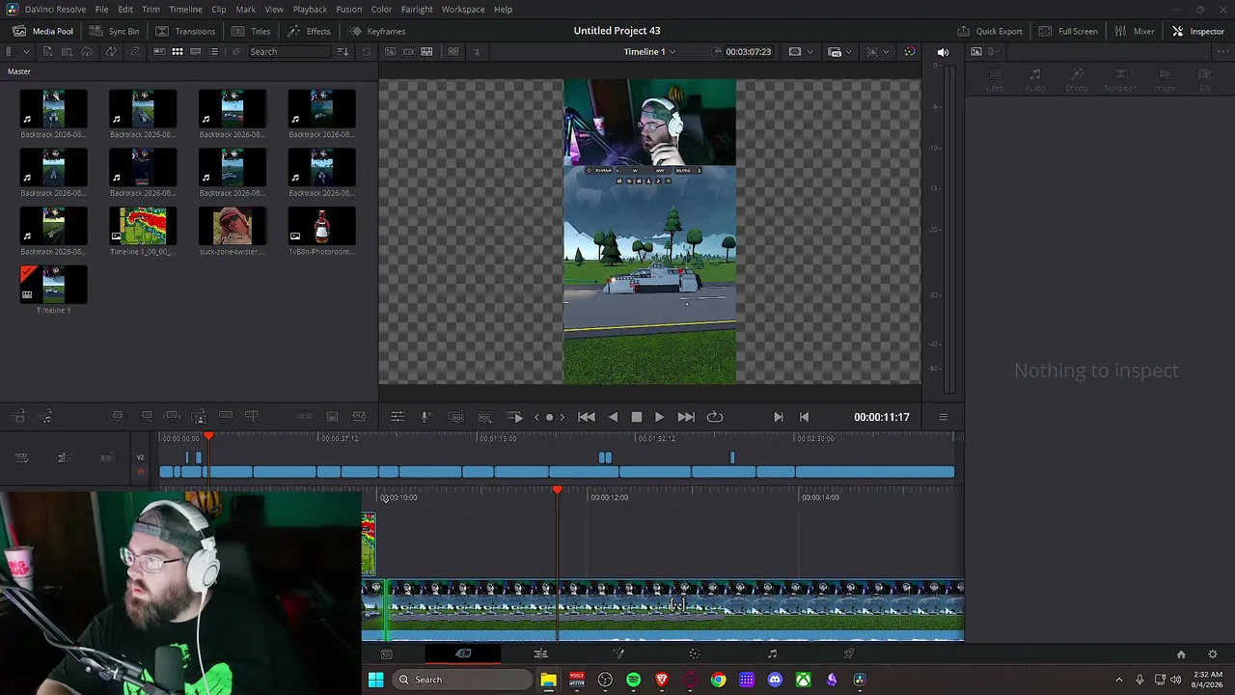The image size is (1235, 695).
Task: Toggle the Inspector panel
Action: point(1197,31)
